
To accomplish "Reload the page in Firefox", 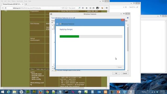I will (x=63, y=8).
